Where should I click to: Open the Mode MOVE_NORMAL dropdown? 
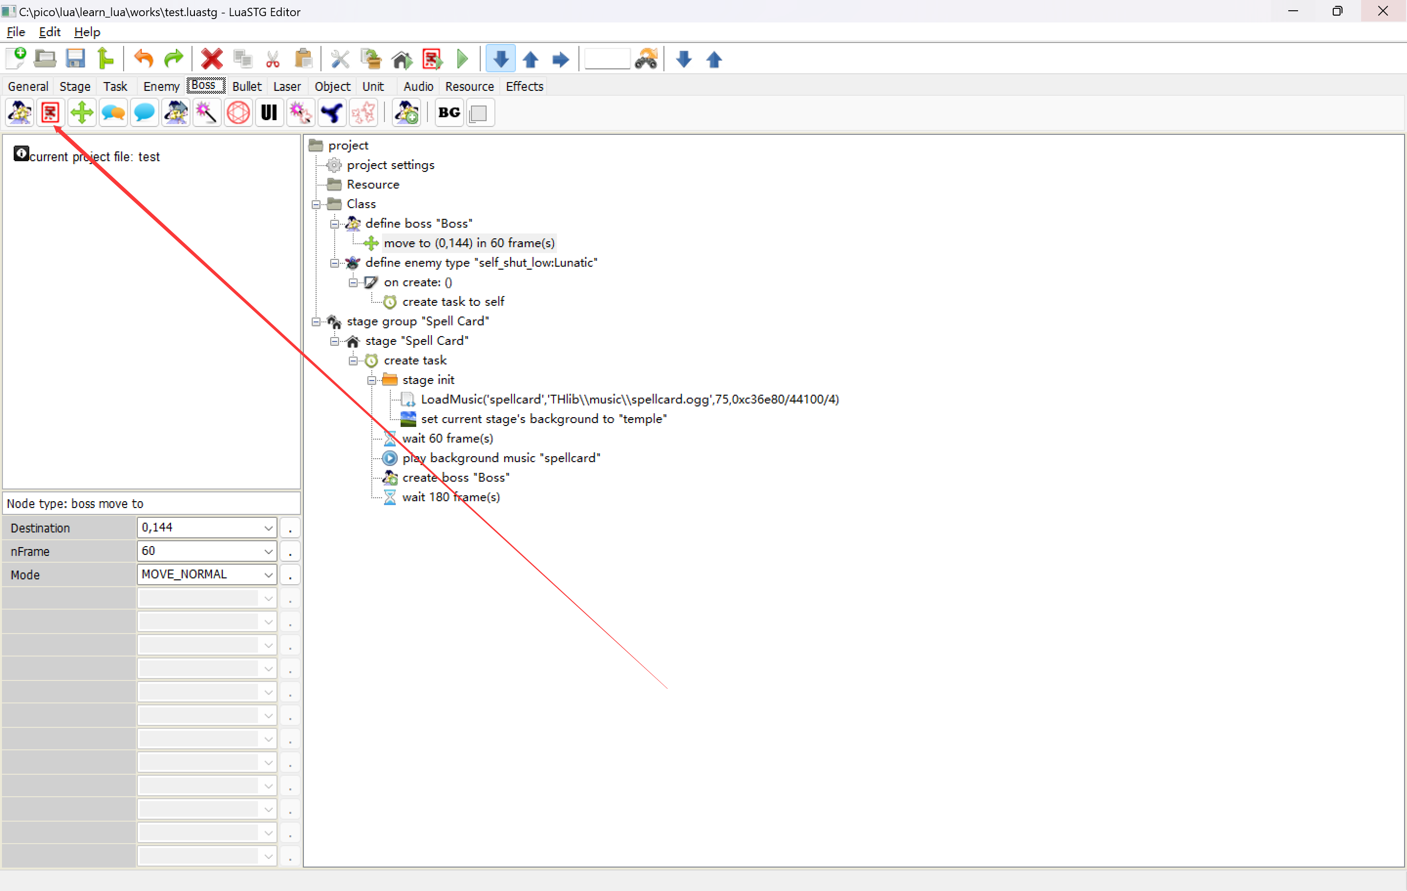[x=268, y=575]
